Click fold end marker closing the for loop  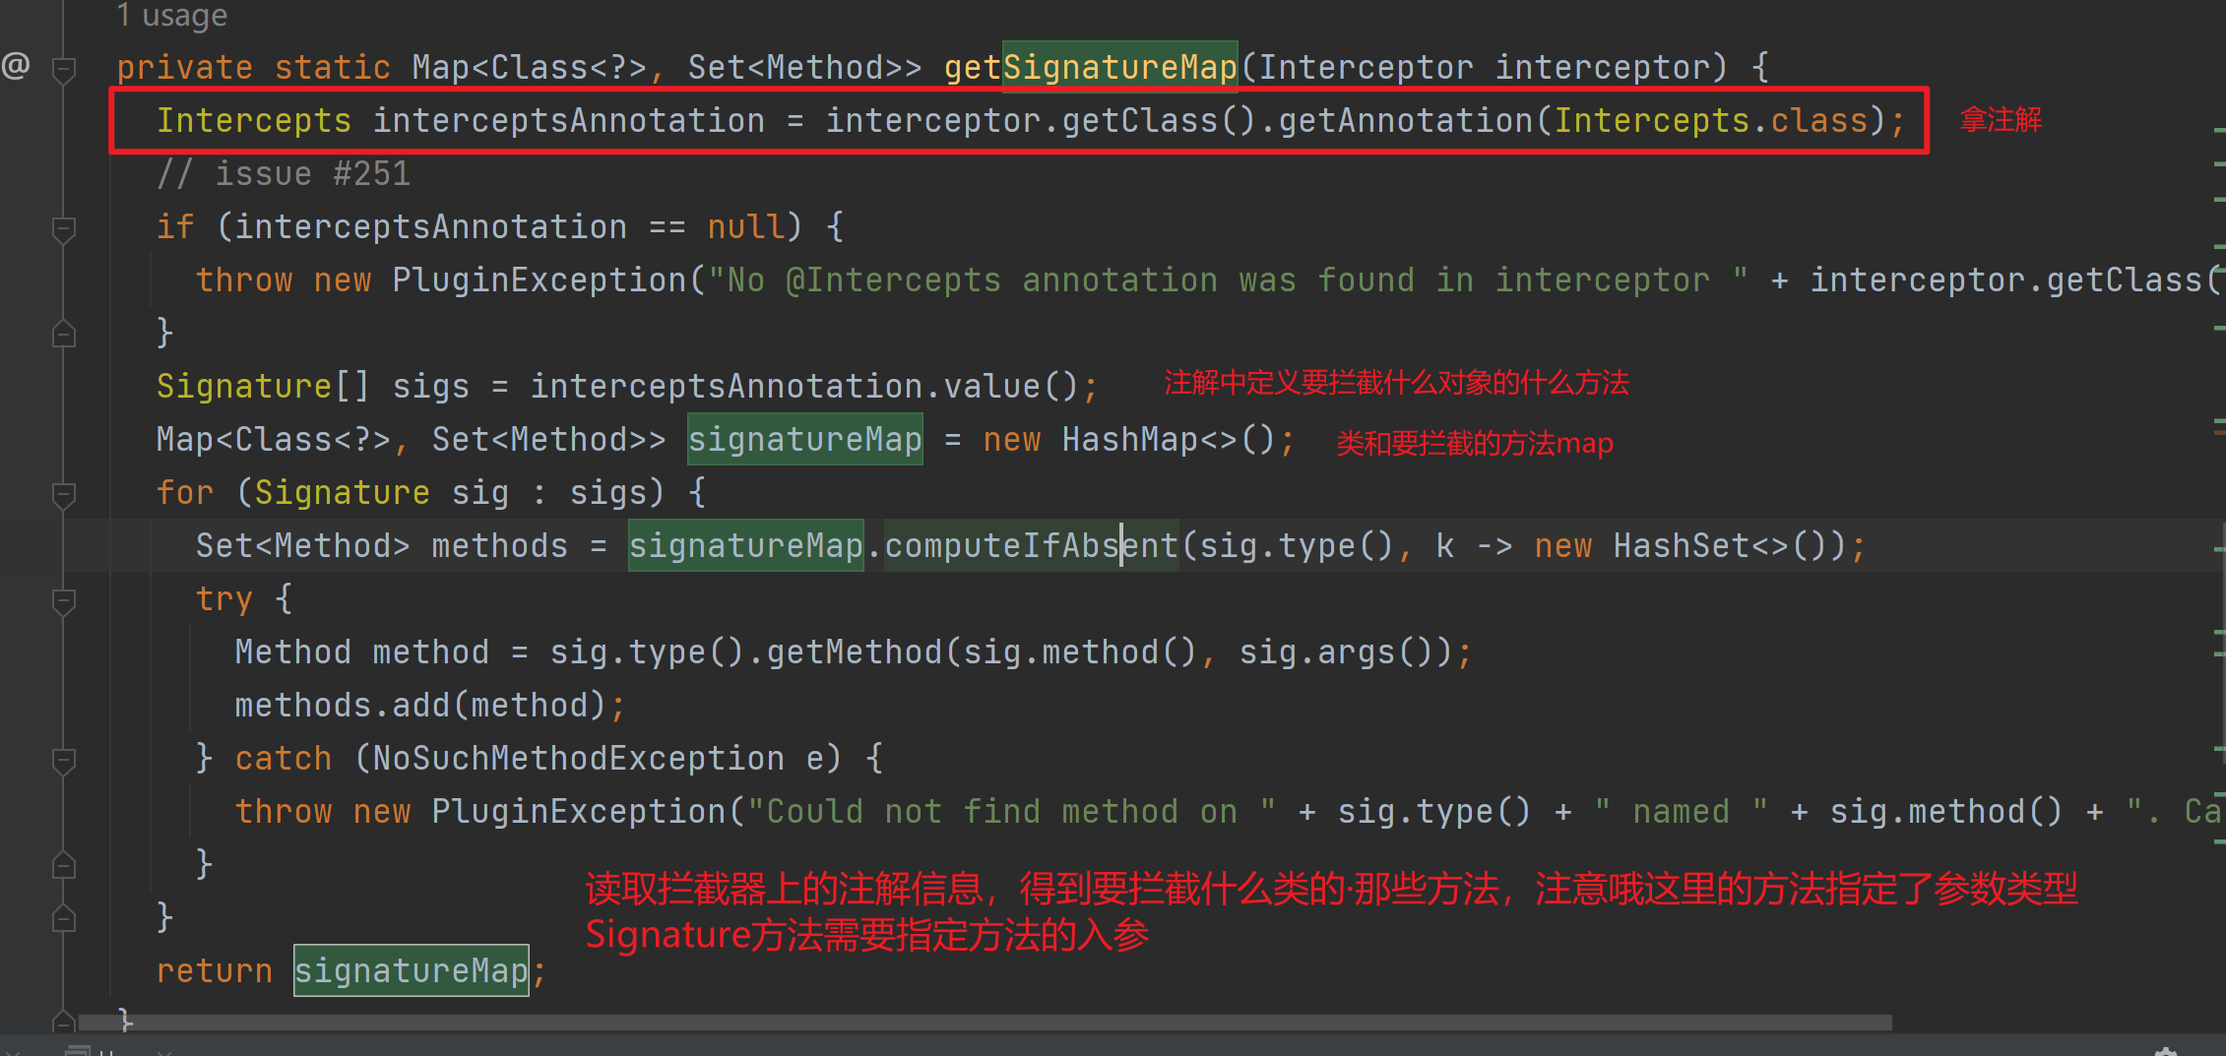64,918
